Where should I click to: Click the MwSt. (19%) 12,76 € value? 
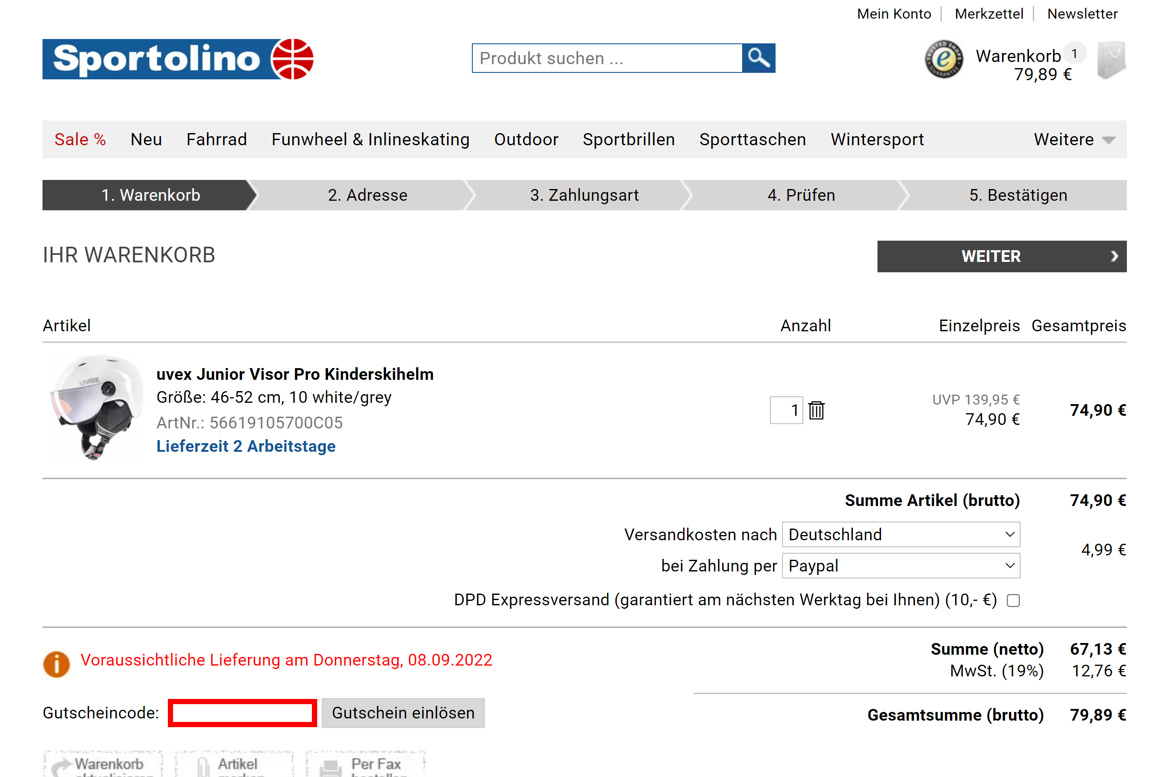1099,670
